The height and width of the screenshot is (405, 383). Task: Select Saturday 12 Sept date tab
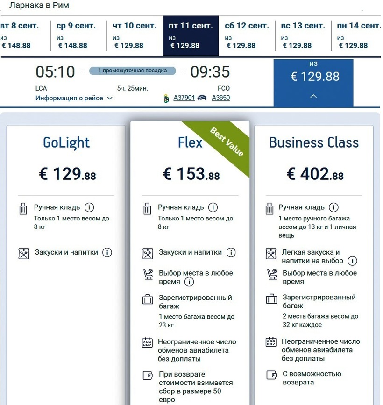pos(247,36)
